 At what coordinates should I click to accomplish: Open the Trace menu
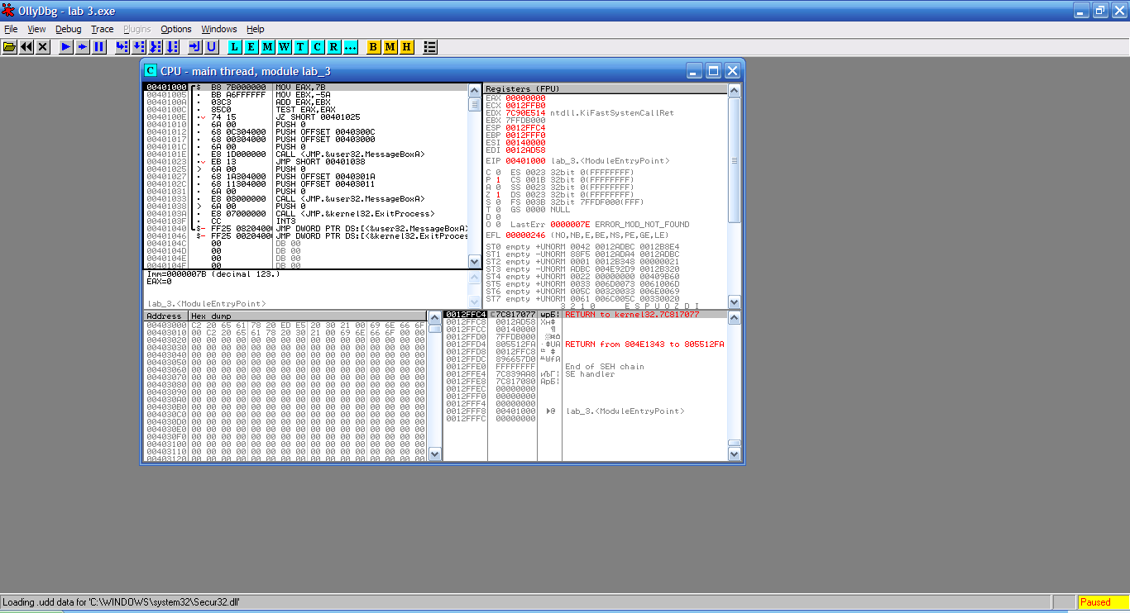tap(103, 29)
